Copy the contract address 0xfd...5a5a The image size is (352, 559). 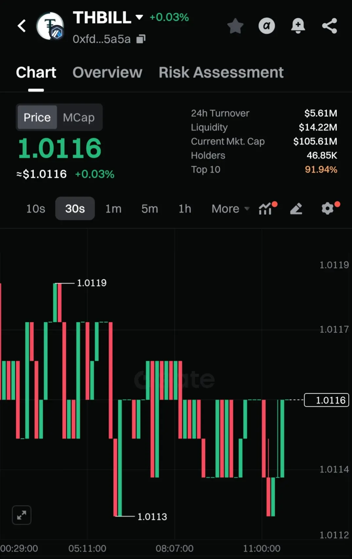[141, 39]
